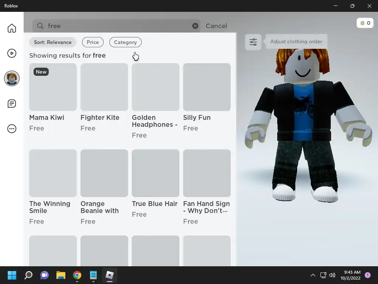Open the Category filter
The height and width of the screenshot is (284, 378).
(126, 42)
